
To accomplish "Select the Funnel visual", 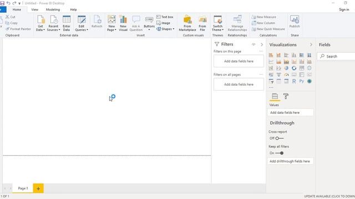I will pyautogui.click(x=278, y=75).
